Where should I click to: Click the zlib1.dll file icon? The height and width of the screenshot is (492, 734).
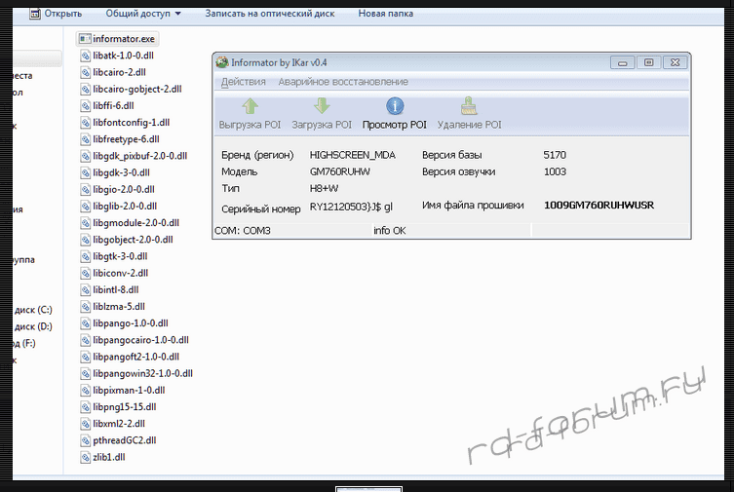pos(85,457)
